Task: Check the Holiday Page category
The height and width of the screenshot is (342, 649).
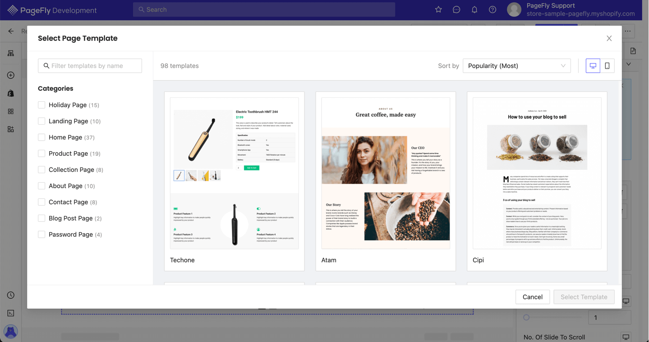Action: click(41, 105)
